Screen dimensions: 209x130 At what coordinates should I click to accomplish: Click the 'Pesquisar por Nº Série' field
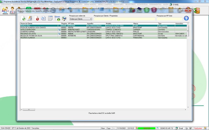click(169, 19)
